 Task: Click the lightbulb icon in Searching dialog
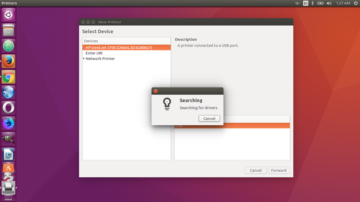(167, 104)
